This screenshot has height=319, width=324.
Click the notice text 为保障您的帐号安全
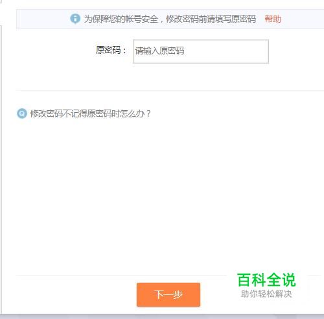[x=121, y=19]
